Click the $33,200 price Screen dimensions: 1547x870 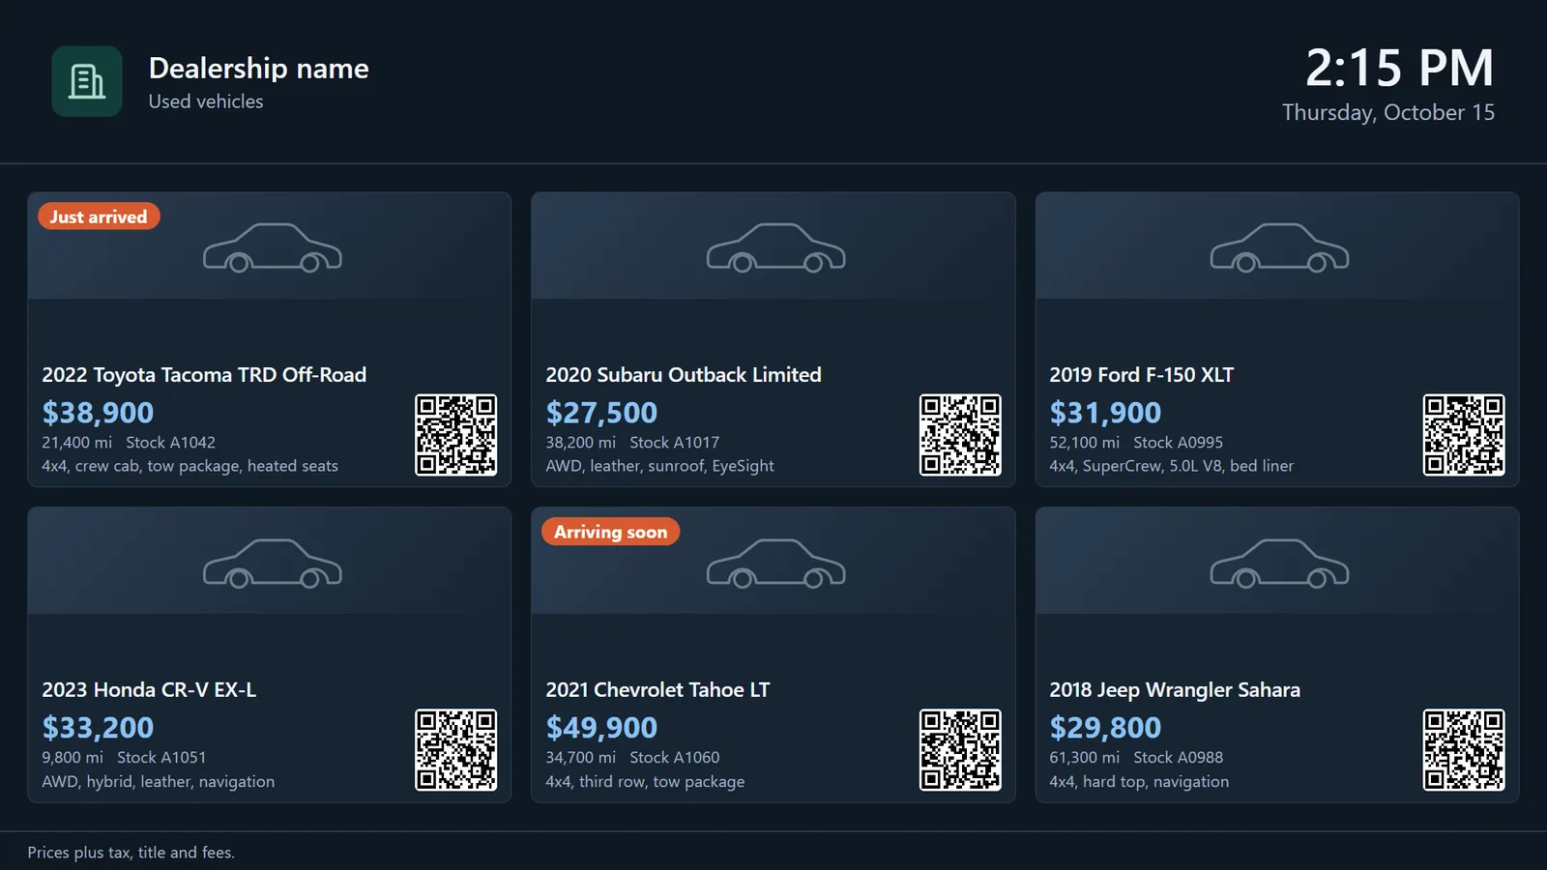point(98,728)
